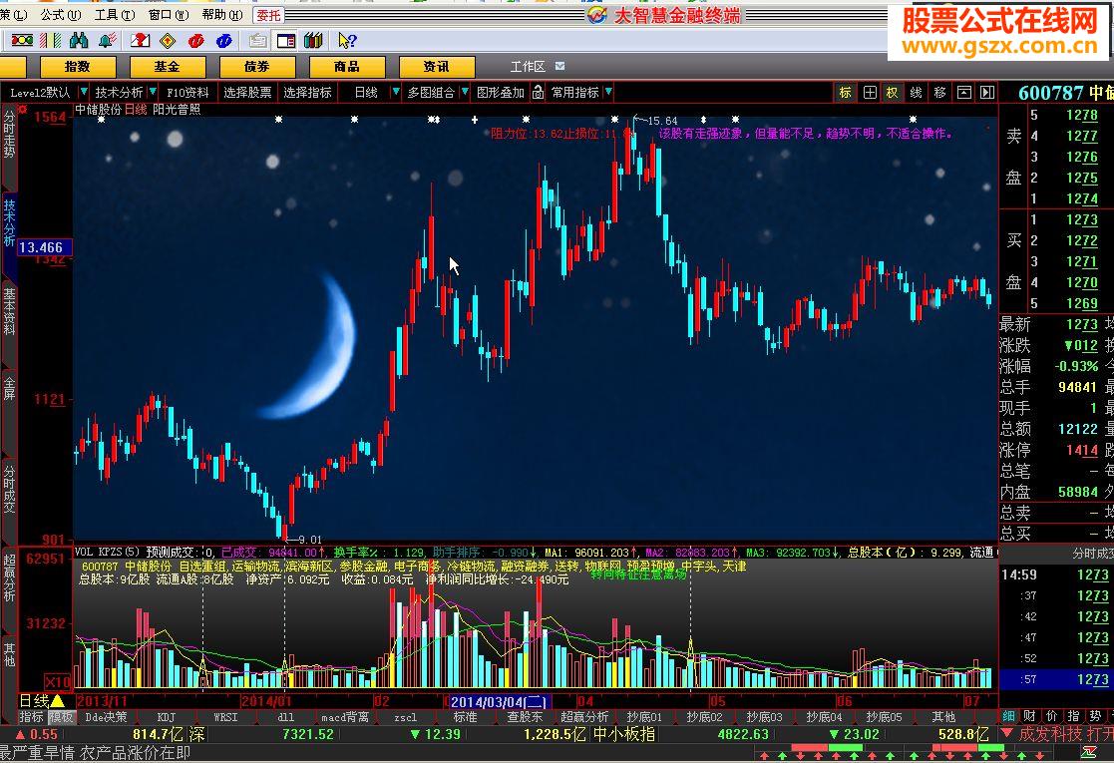Select the 标 annotation marker icon
The image size is (1114, 763).
coord(846,92)
